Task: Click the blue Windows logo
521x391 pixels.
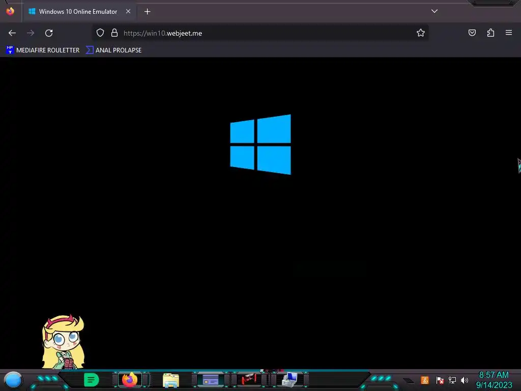Action: click(x=260, y=144)
